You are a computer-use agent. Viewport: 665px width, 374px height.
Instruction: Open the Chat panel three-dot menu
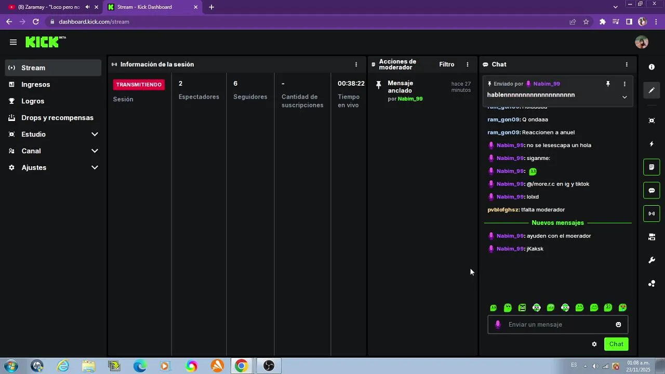tap(627, 64)
